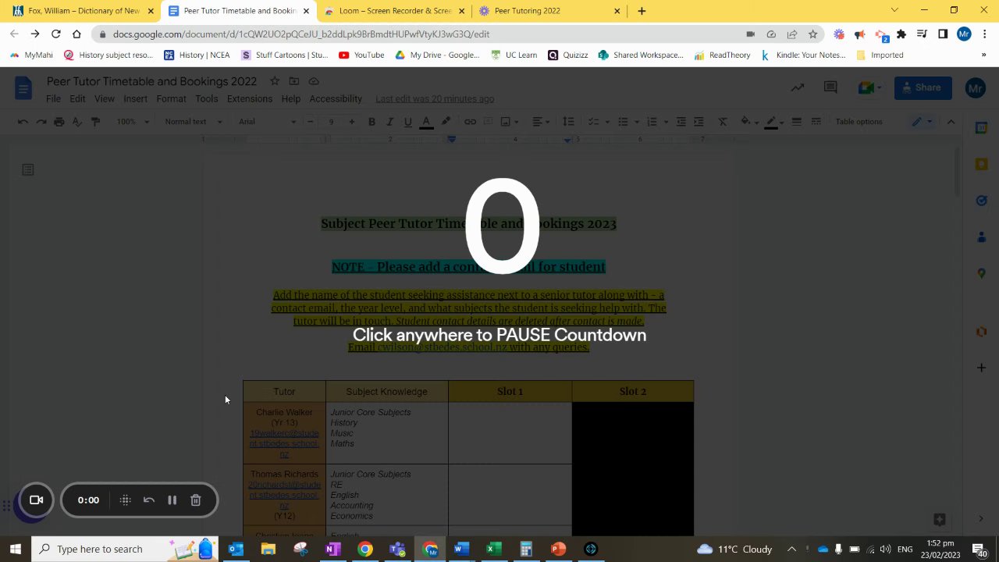
Task: Click the Insert link icon
Action: [470, 122]
